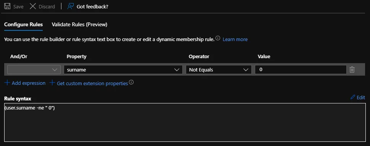Image resolution: width=370 pixels, height=146 pixels.
Task: Open the Property dropdown showing surname
Action: tap(123, 70)
